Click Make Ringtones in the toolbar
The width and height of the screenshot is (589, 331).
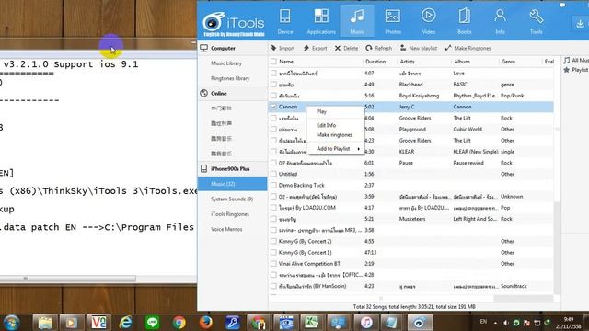coord(468,48)
